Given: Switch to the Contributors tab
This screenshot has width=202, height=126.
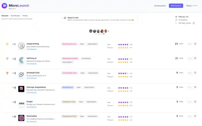Looking at the screenshot, I should [15, 16].
